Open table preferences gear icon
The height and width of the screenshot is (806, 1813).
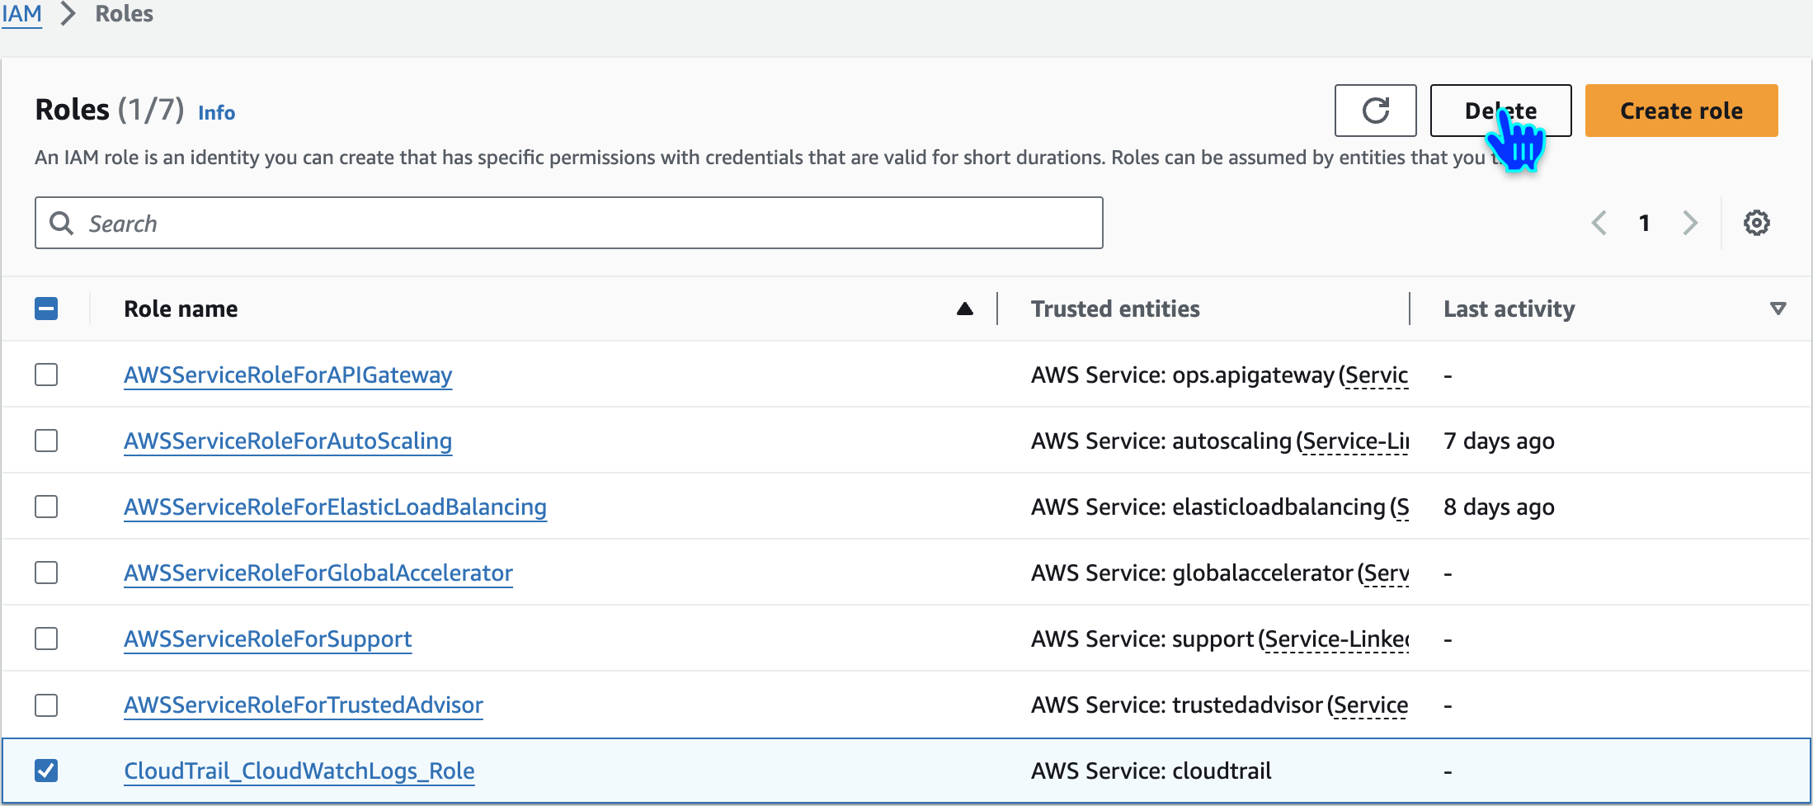[x=1756, y=223]
